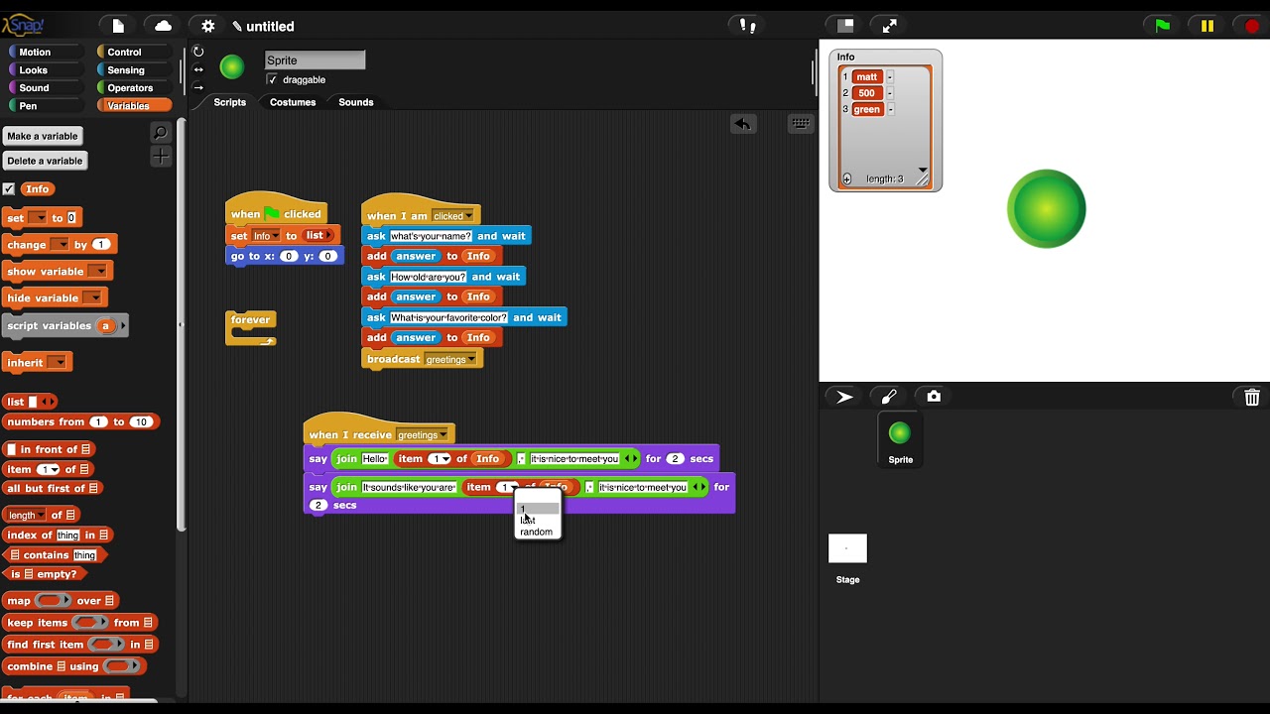The height and width of the screenshot is (714, 1270).
Task: Click 'when green flag clicked' hat block
Action: [277, 212]
